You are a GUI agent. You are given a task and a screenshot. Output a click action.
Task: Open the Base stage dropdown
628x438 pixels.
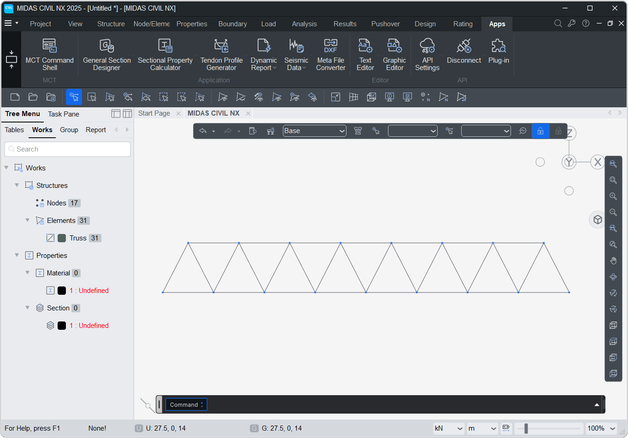point(315,131)
